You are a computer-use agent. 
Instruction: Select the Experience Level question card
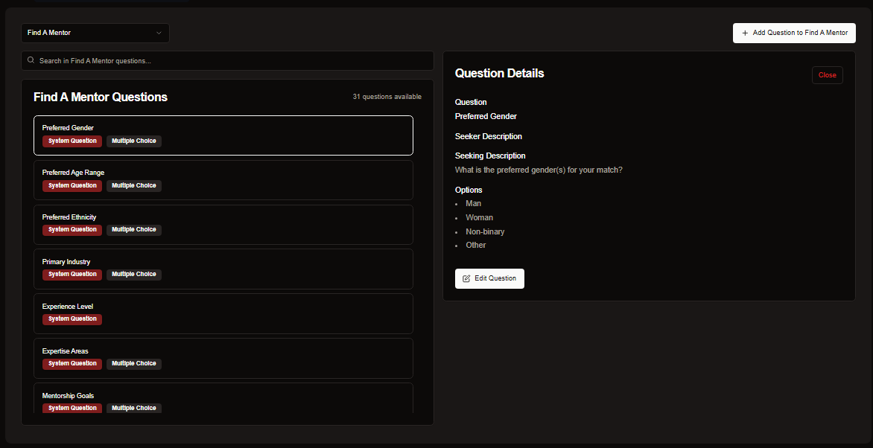(x=223, y=314)
